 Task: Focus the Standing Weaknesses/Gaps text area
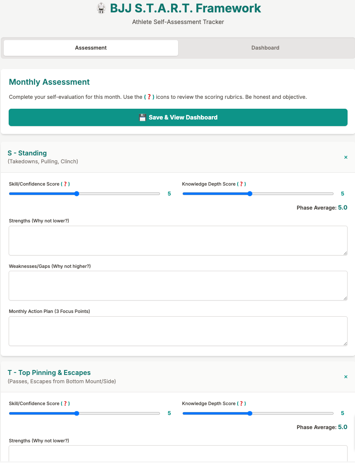pos(178,286)
